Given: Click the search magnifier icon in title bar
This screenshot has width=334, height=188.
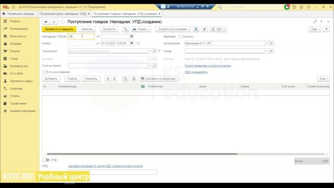Looking at the screenshot, I should tap(220, 7).
